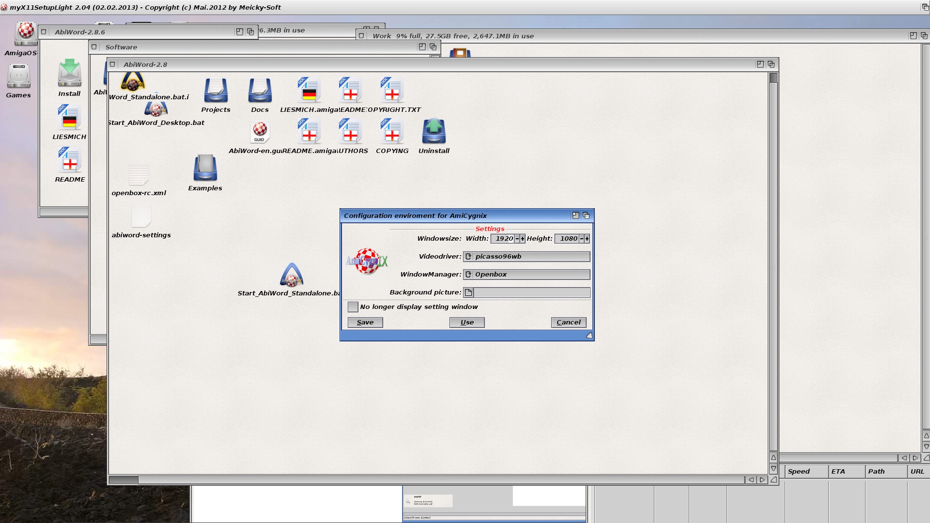Click the Save button in configuration
Viewport: 930px width, 523px height.
(365, 322)
